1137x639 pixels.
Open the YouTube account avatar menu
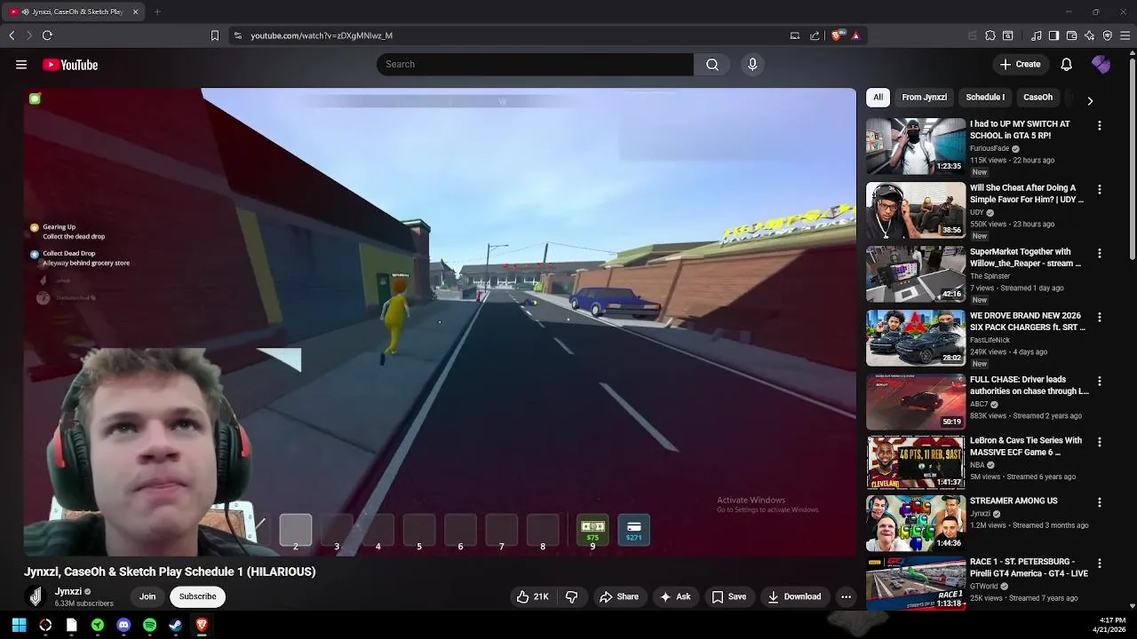1101,65
